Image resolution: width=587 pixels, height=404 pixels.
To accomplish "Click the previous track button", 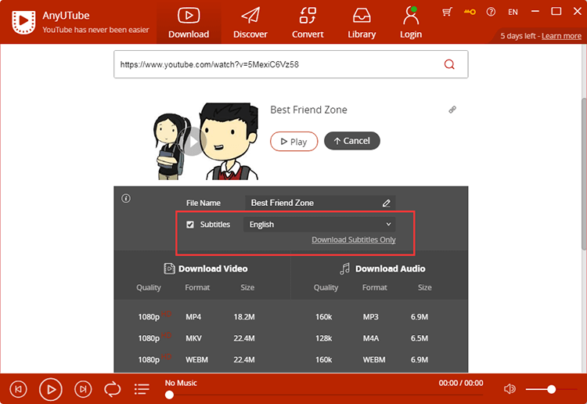I will click(18, 389).
